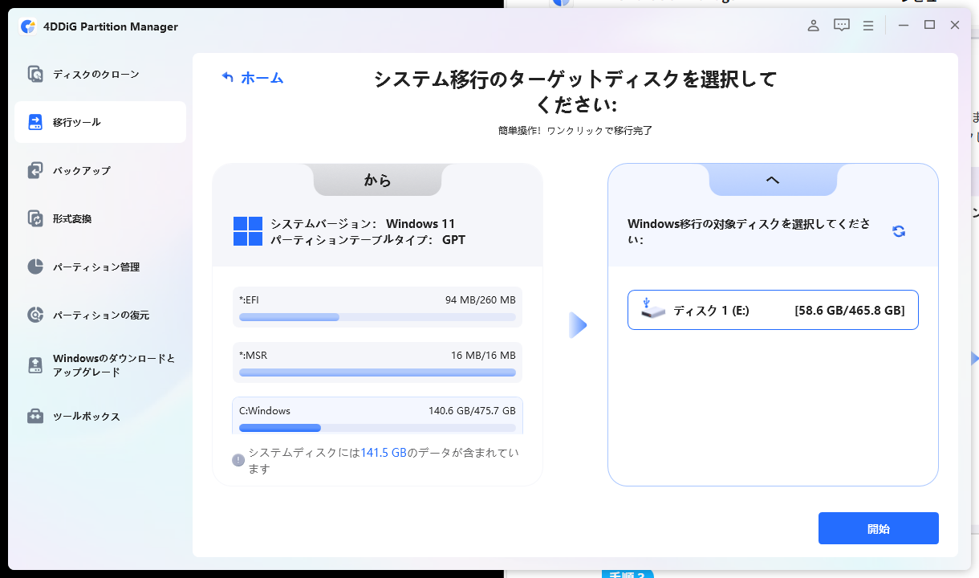
Task: Return to ホーム via the link
Action: (x=262, y=78)
